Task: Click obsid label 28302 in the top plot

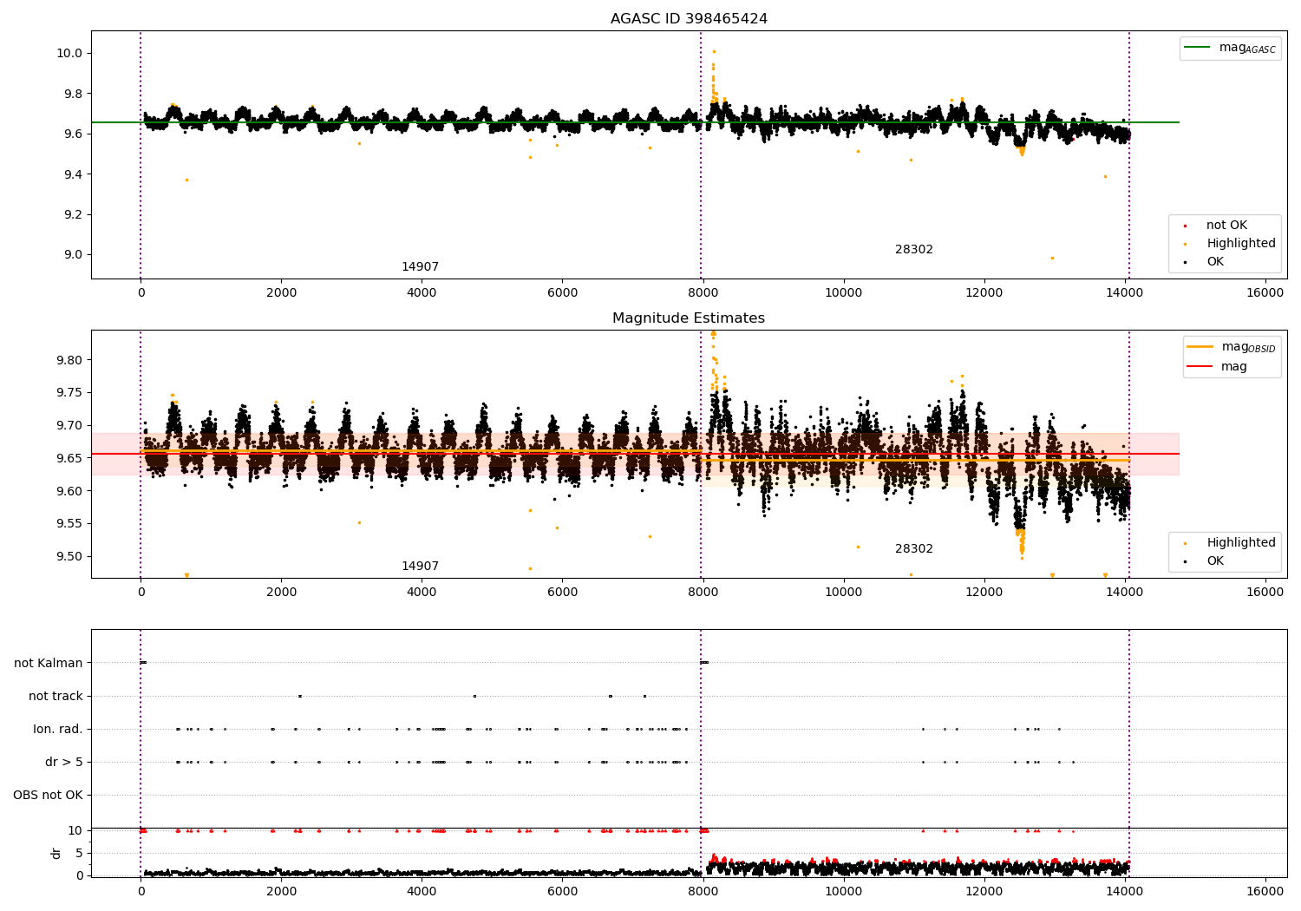Action: pos(914,249)
